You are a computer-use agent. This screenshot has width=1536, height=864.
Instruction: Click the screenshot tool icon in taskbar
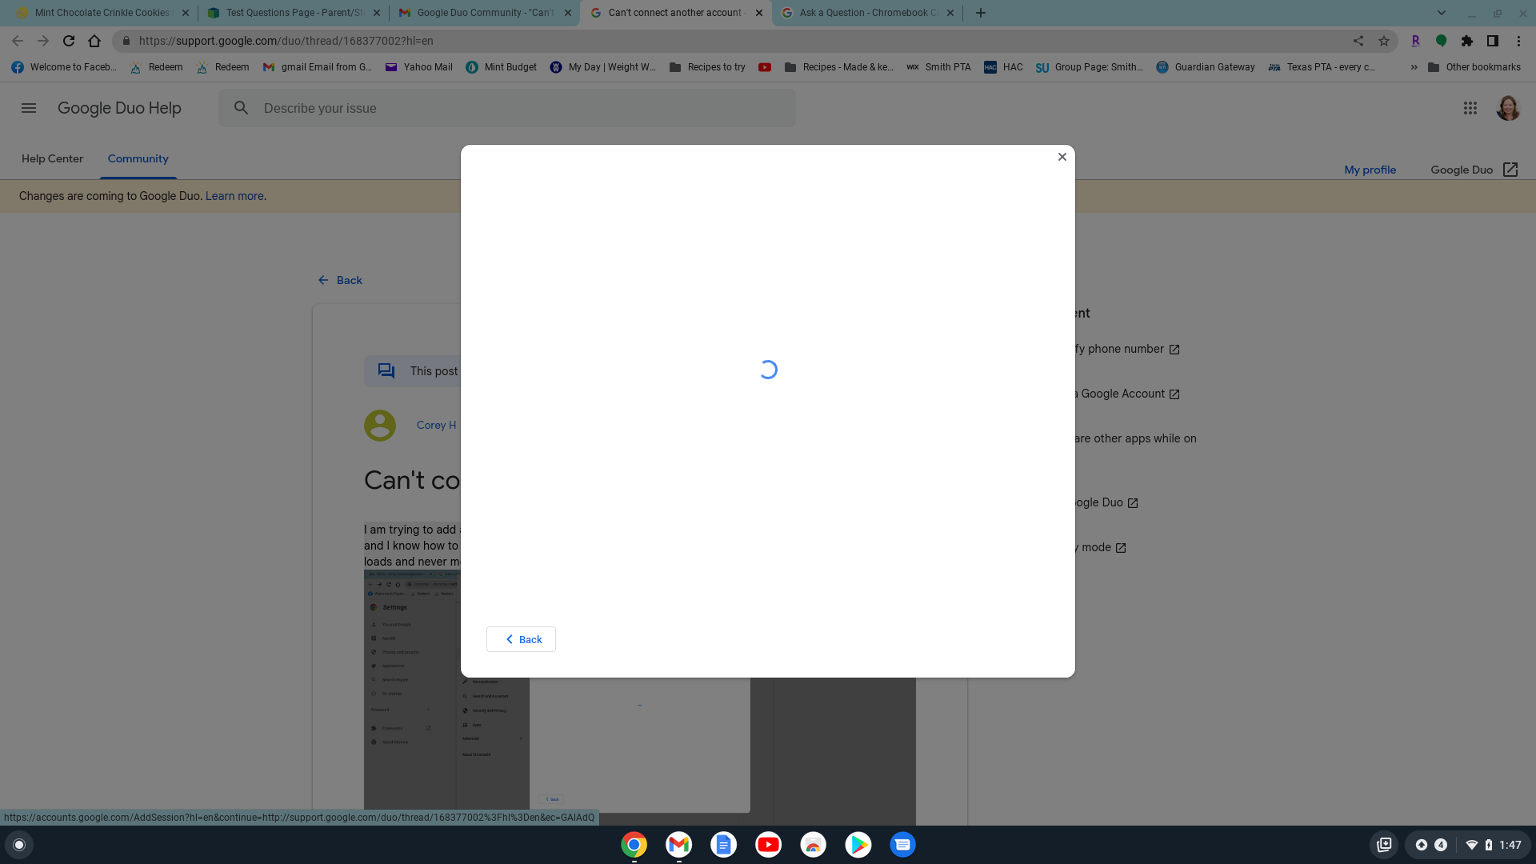click(1383, 844)
